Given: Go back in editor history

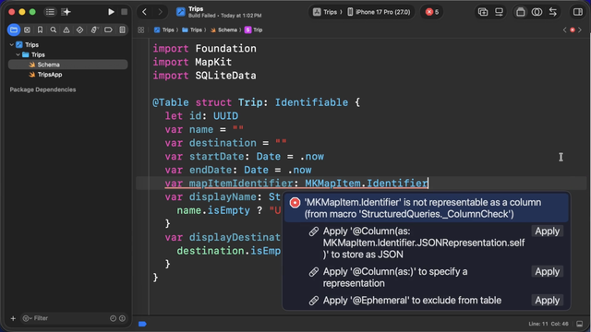Looking at the screenshot, I should pos(144,12).
